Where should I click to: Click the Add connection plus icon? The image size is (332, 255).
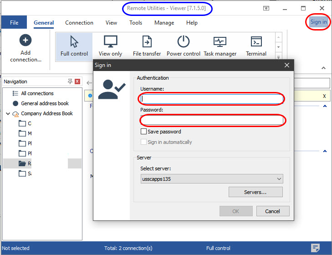(26, 41)
